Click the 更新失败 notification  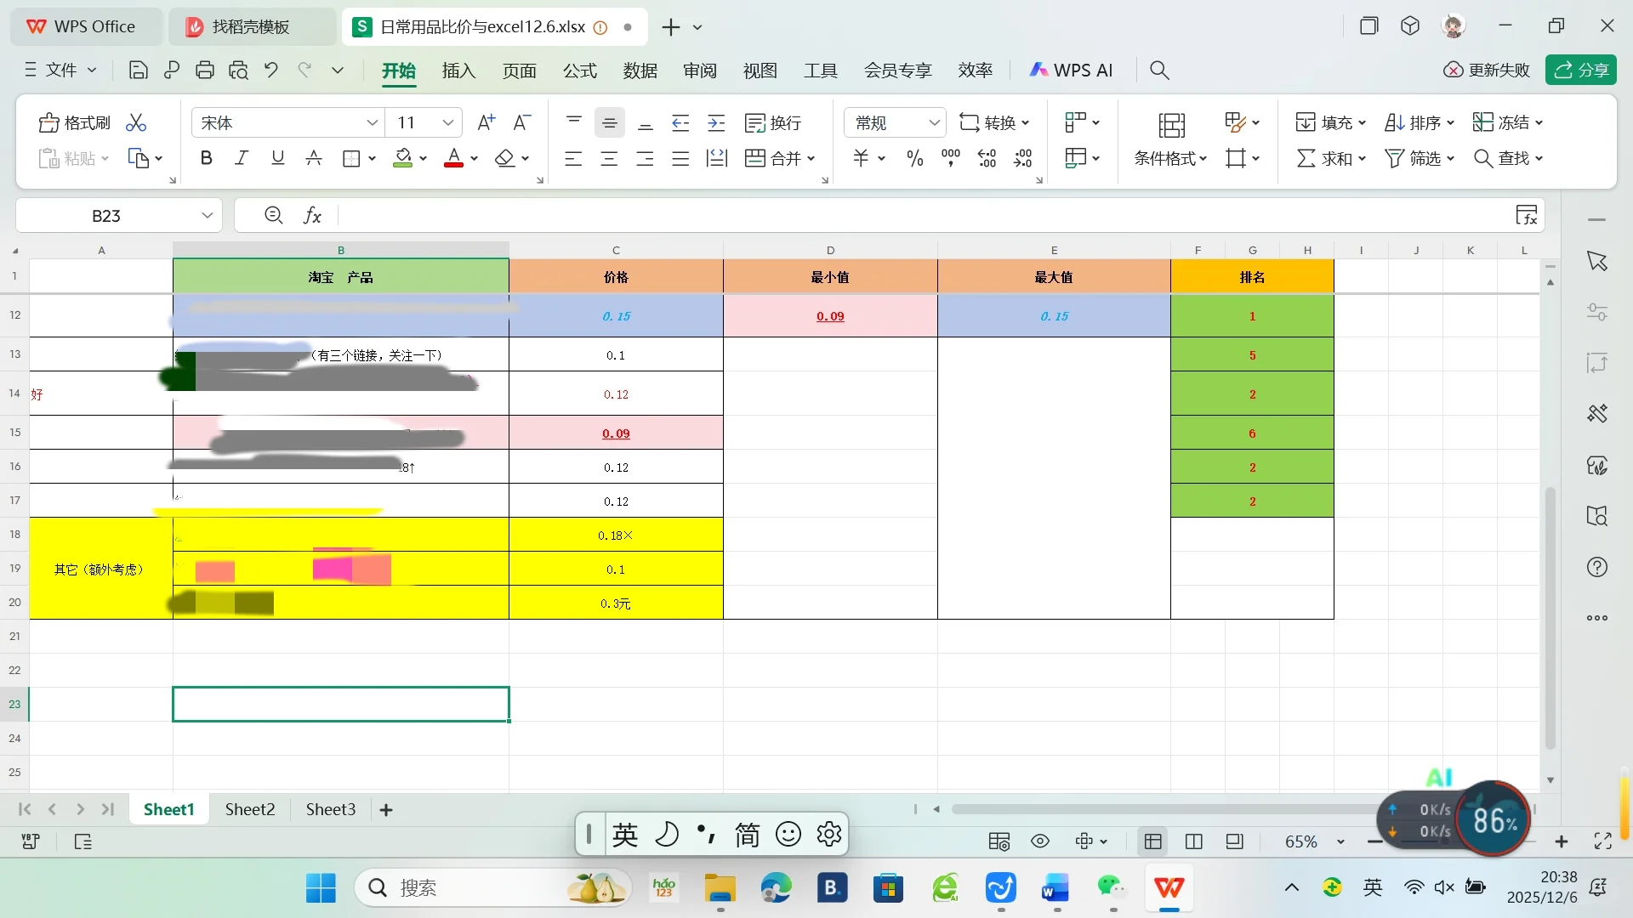[1487, 70]
